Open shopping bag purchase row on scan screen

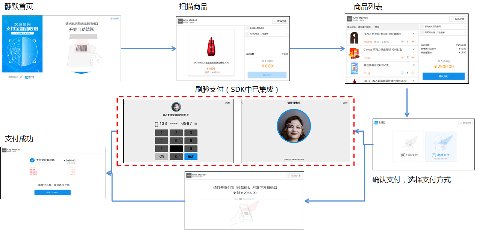(267, 33)
